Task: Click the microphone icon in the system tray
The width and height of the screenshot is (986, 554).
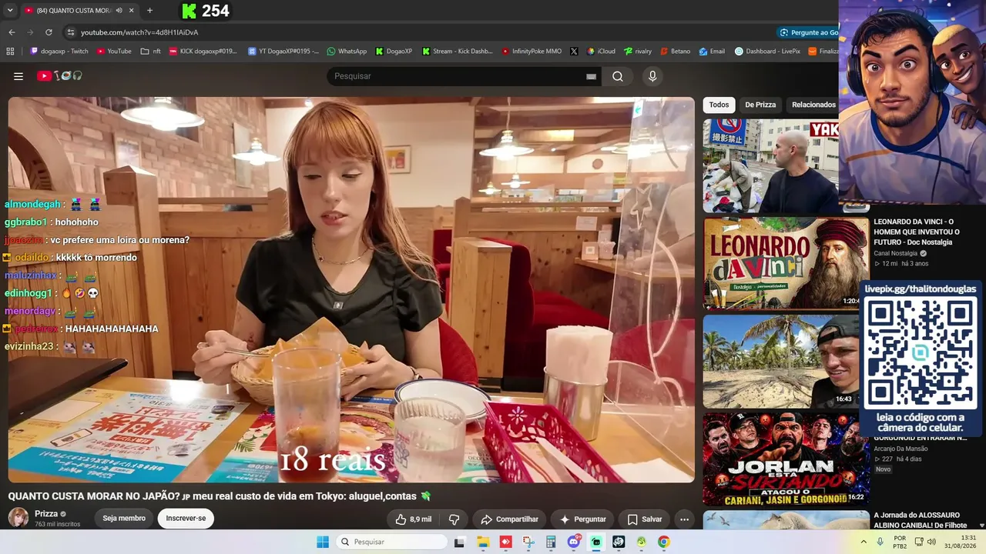Action: coord(880,542)
